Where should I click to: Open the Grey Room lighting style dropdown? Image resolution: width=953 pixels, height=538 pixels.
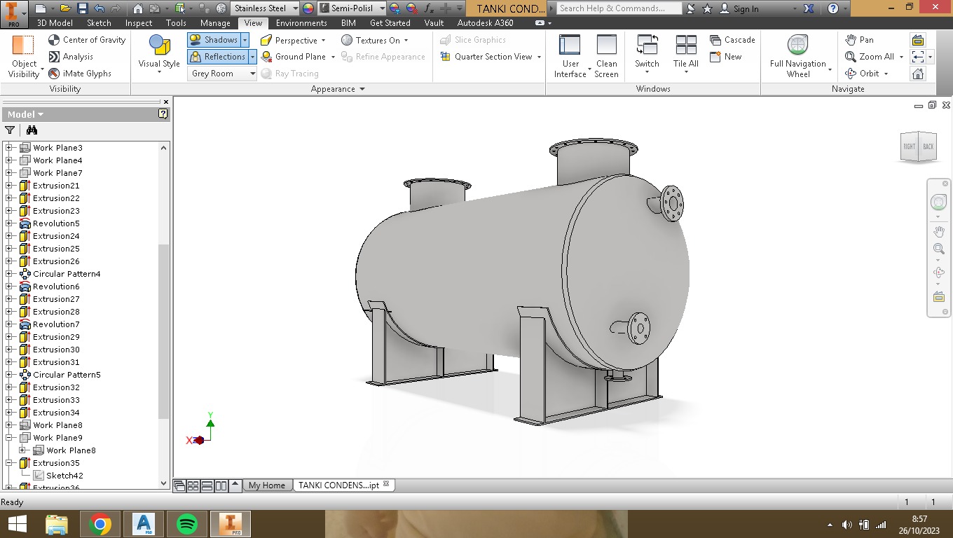pyautogui.click(x=252, y=74)
